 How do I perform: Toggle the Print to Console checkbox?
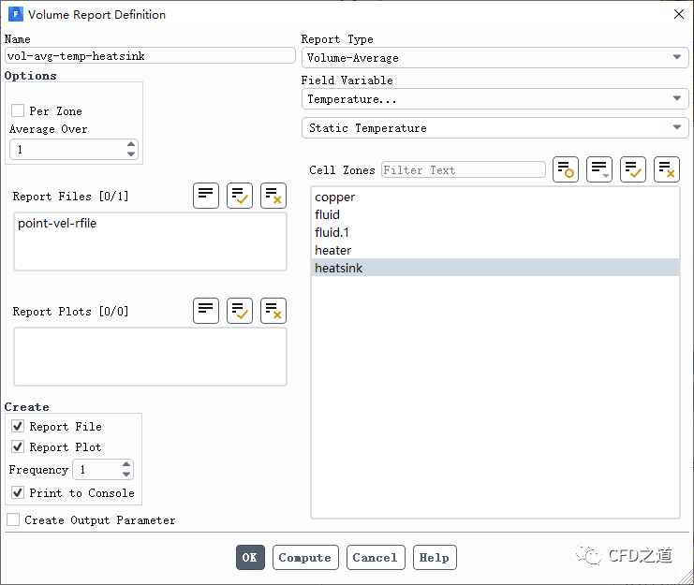coord(18,492)
